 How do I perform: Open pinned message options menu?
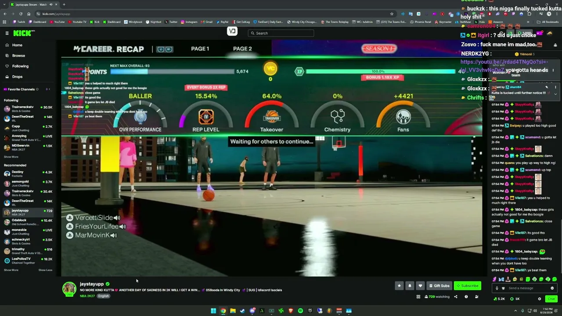click(555, 87)
